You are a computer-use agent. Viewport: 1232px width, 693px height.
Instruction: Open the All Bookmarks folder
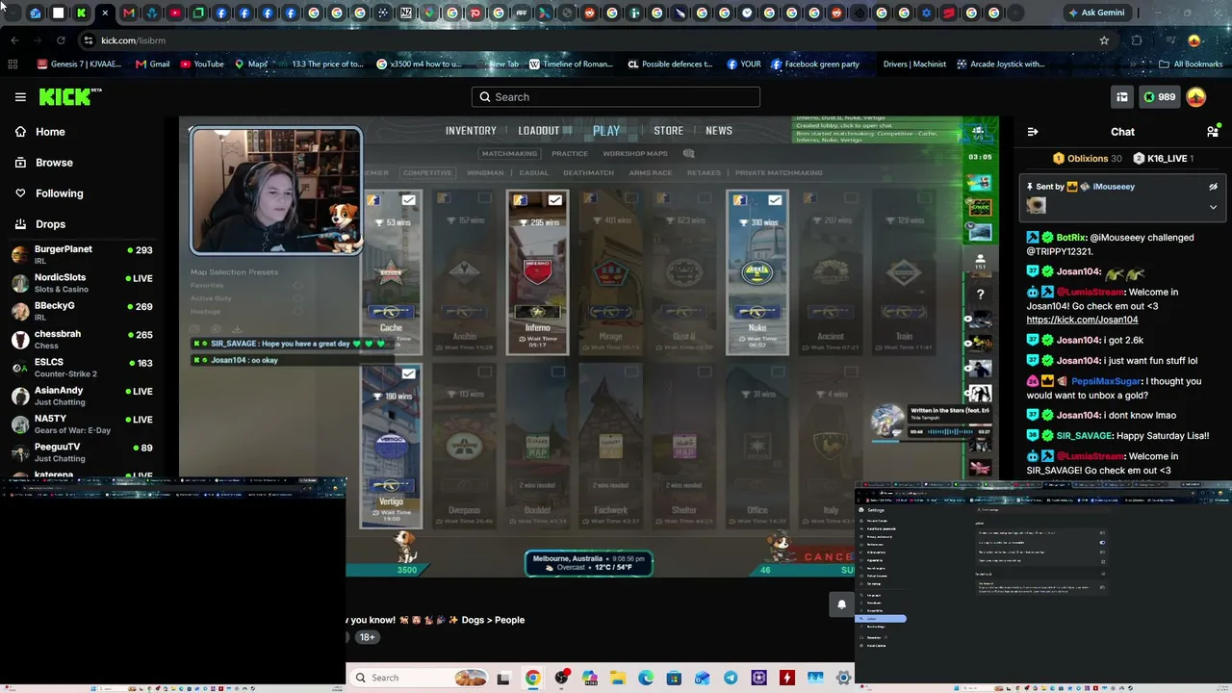1192,64
